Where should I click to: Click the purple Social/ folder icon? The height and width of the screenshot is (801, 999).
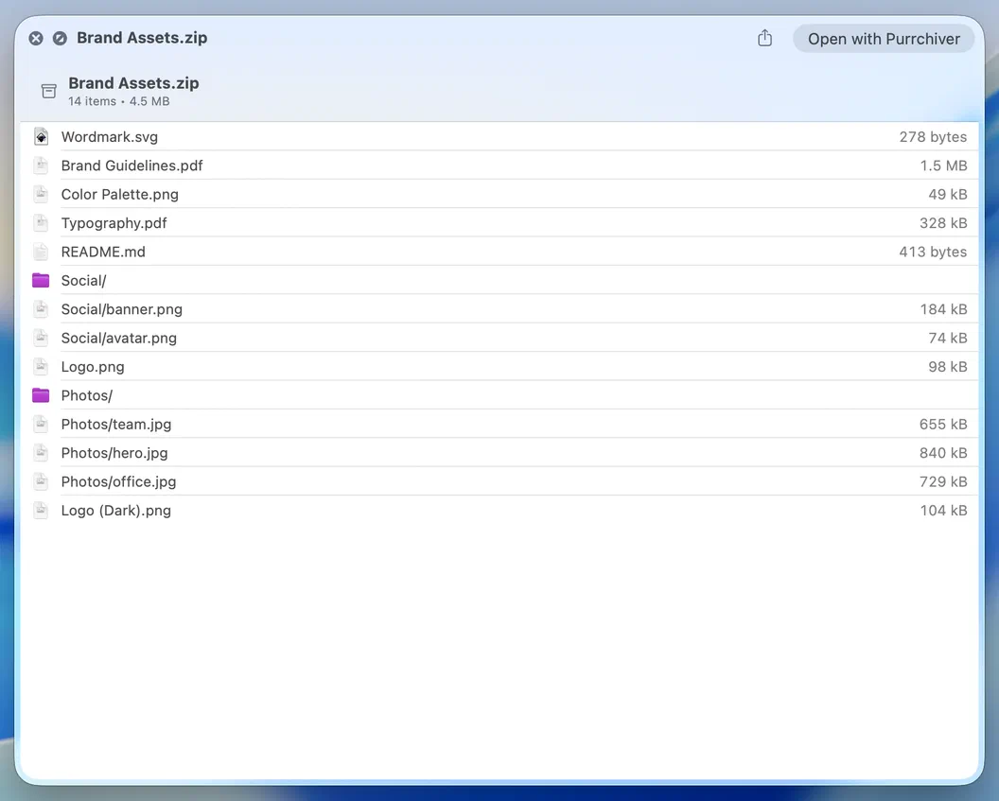point(41,280)
